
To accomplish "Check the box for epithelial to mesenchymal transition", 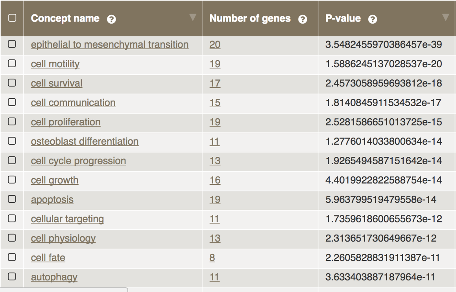I will (12, 44).
